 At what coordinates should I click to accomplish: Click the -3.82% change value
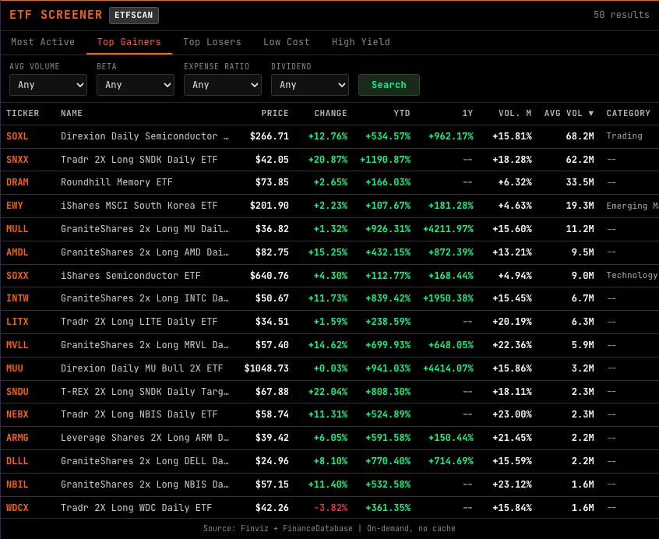click(331, 508)
